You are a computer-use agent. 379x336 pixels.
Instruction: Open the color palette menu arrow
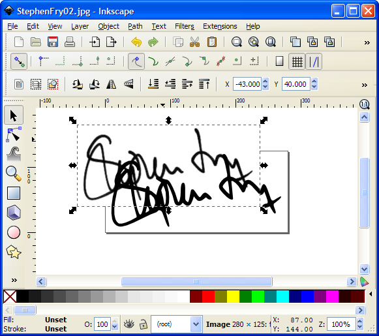[371, 294]
